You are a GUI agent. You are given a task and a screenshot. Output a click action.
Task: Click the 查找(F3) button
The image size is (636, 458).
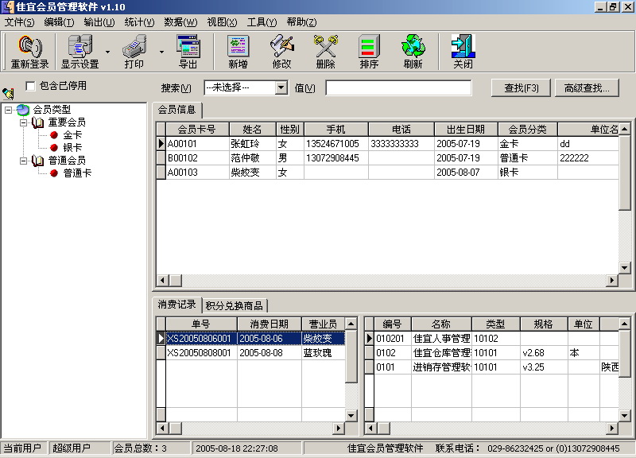coord(521,87)
